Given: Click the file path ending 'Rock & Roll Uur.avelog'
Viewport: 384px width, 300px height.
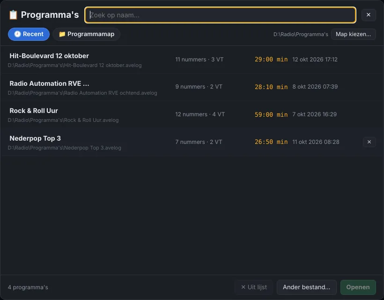Looking at the screenshot, I should pyautogui.click(x=63, y=120).
